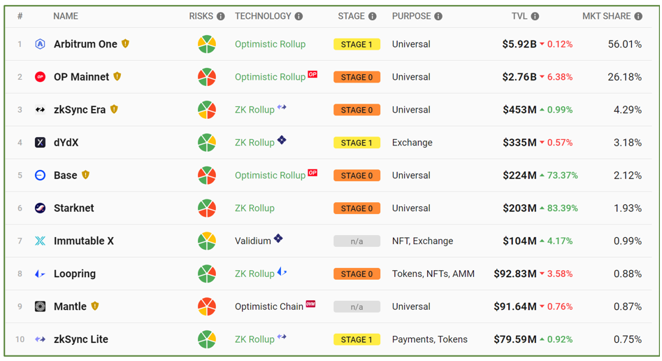Click the $92.83M TVL value

[515, 274]
